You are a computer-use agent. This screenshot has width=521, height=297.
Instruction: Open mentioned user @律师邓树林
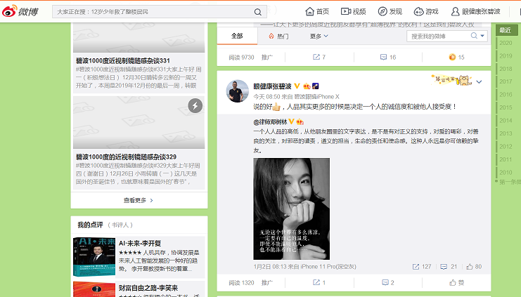(270, 121)
